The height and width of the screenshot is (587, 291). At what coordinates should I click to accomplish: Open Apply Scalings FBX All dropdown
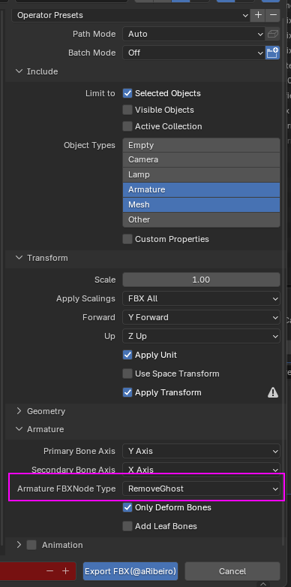201,298
